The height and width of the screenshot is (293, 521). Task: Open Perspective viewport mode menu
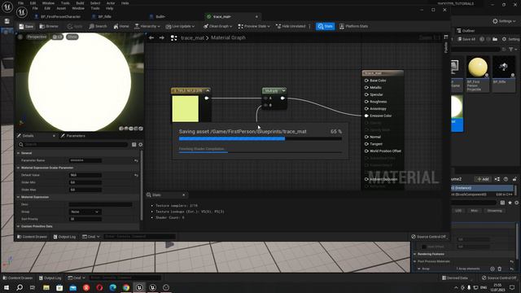click(x=37, y=37)
